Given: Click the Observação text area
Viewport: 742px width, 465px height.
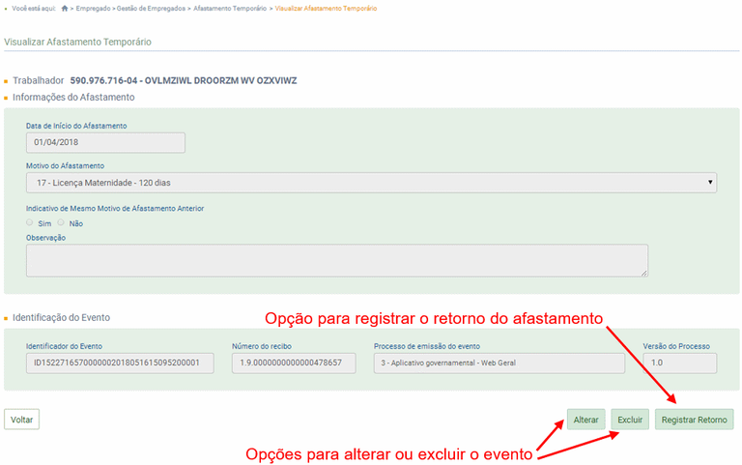Looking at the screenshot, I should tap(337, 260).
